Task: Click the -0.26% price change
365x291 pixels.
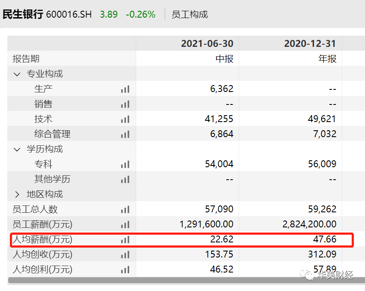Action: point(140,15)
